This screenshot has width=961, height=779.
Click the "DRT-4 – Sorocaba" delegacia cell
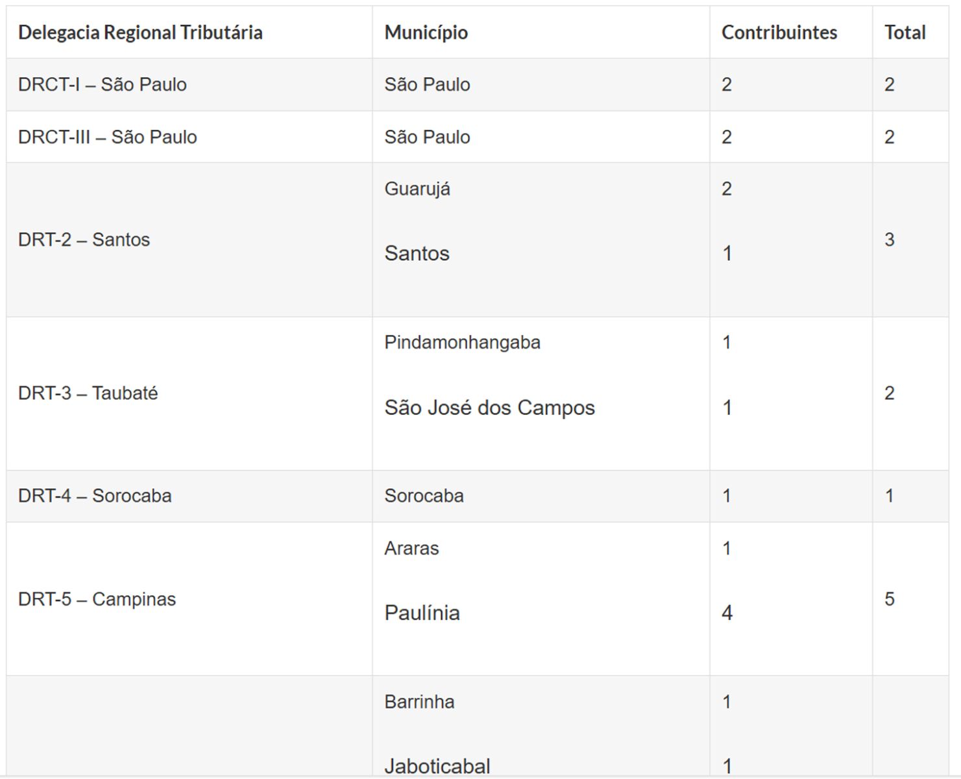95,496
